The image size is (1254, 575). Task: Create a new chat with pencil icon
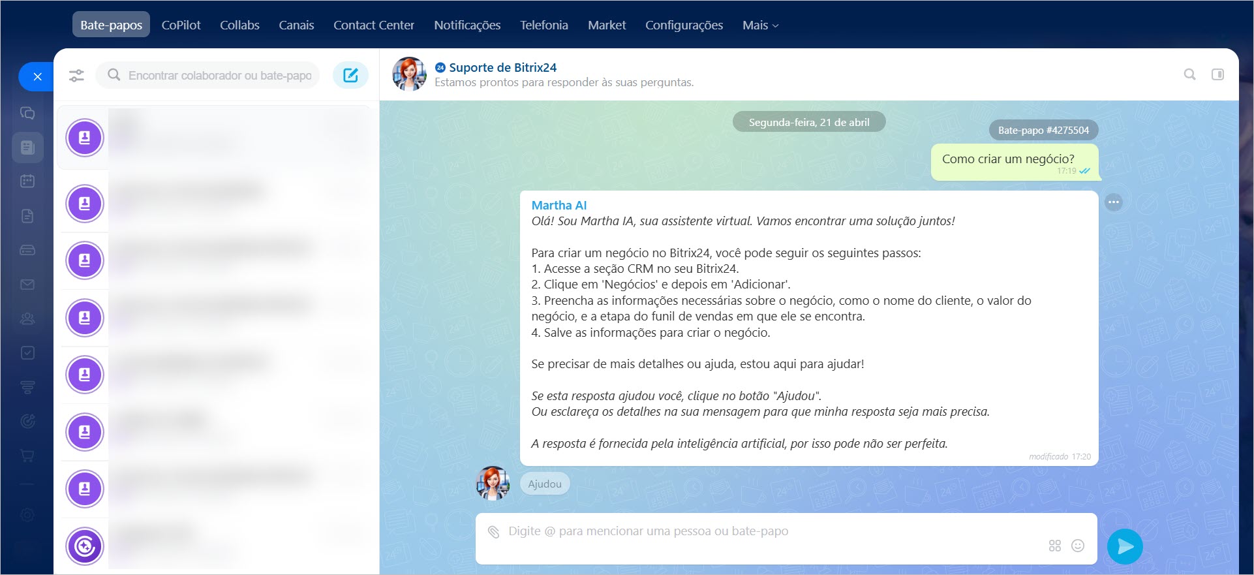[x=350, y=75]
